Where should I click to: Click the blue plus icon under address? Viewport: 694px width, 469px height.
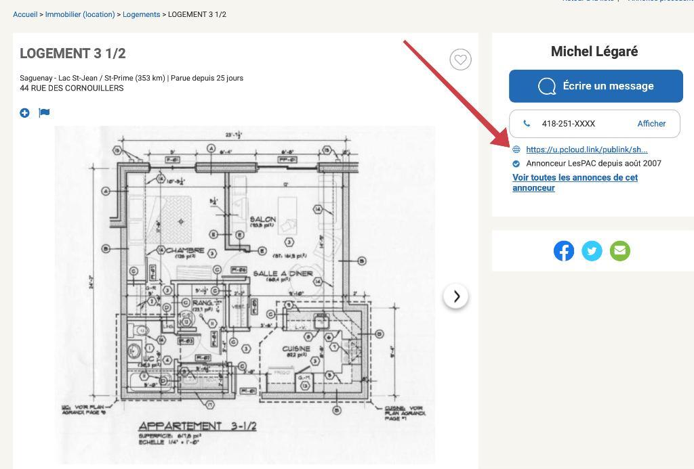25,113
